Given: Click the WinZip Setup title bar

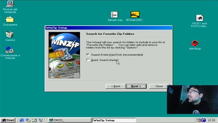Looking at the screenshot, I should pyautogui.click(x=109, y=28).
